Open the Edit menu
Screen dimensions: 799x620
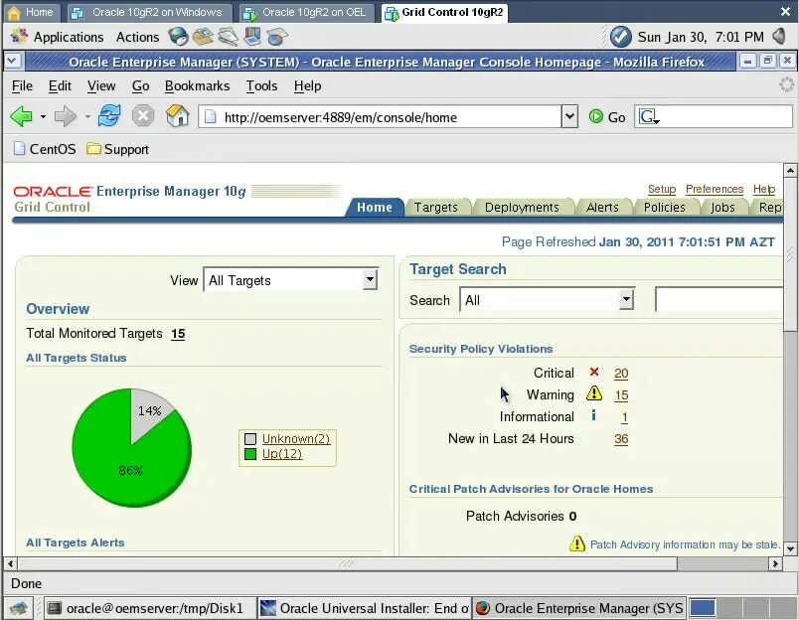pos(60,86)
